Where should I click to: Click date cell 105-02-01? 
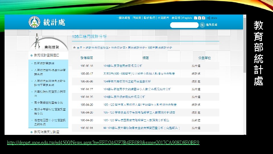pyautogui.click(x=87, y=128)
